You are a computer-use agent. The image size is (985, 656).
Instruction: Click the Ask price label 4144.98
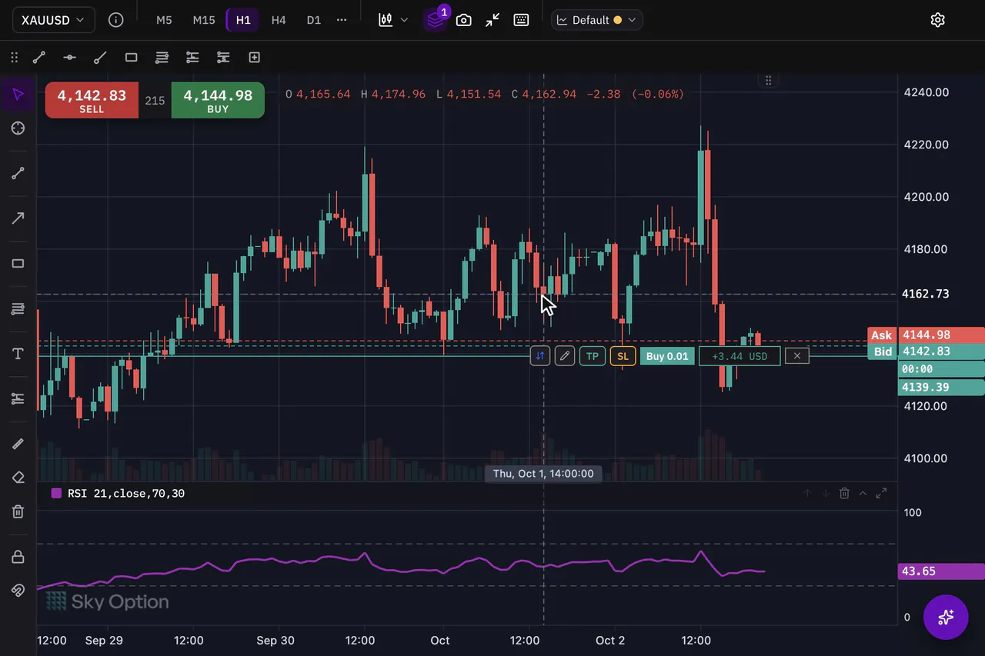927,335
